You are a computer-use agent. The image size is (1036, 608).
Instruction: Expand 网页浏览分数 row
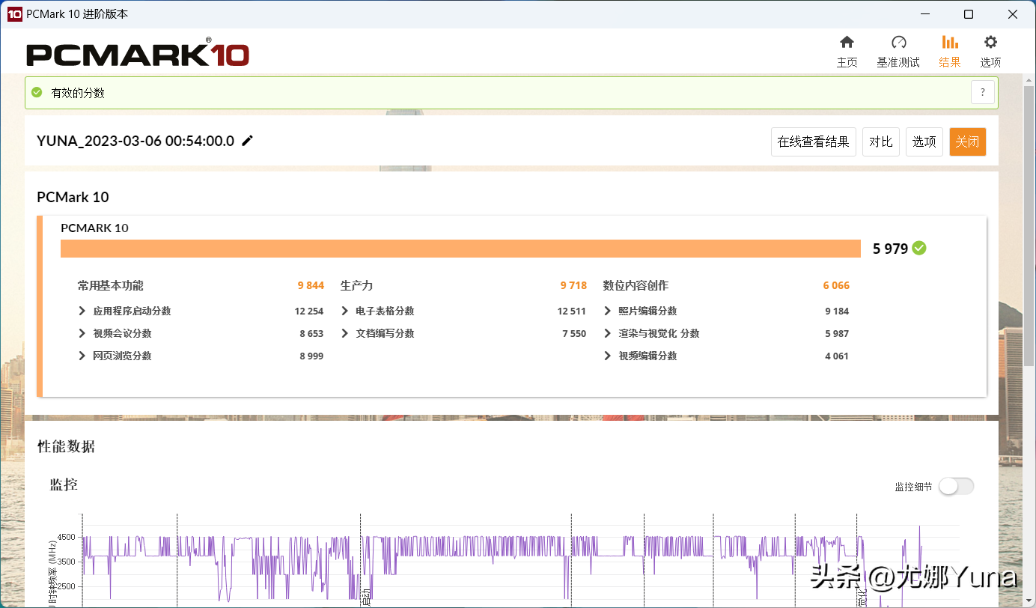[x=82, y=356]
